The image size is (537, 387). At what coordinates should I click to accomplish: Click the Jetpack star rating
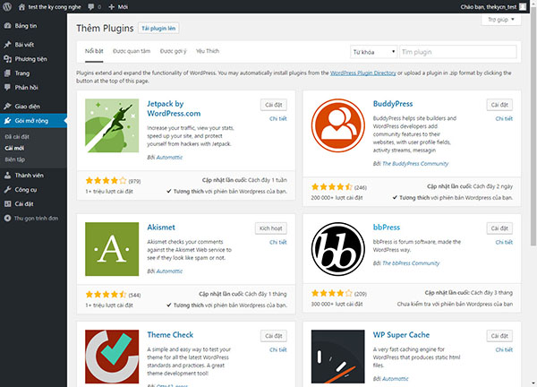(x=106, y=180)
